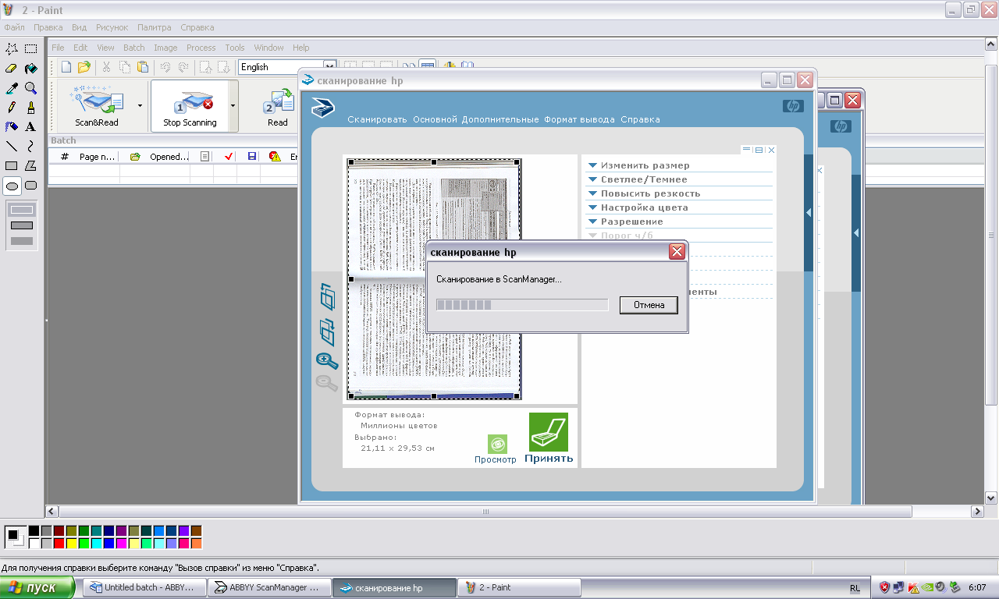999x599 pixels.
Task: Switch to ABBYY ScanManager taskbar button
Action: (269, 587)
